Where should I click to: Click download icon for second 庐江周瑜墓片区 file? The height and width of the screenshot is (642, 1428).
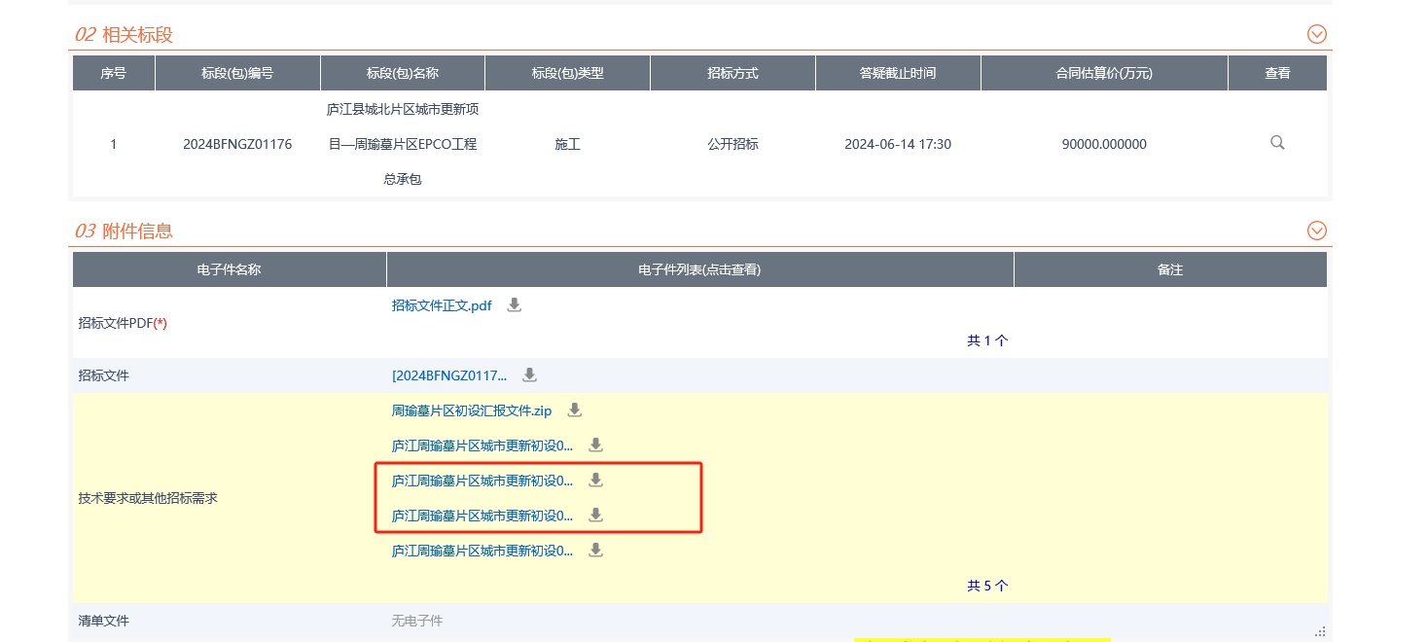(x=596, y=481)
